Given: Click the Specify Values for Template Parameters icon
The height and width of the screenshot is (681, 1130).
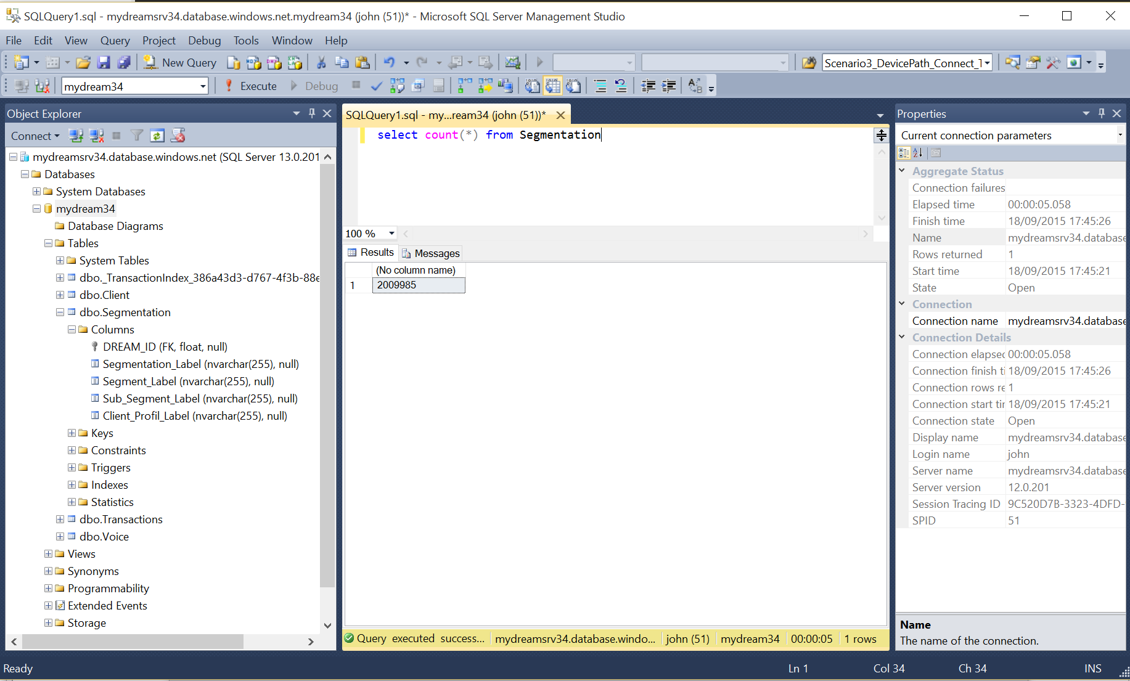Looking at the screenshot, I should (x=695, y=86).
